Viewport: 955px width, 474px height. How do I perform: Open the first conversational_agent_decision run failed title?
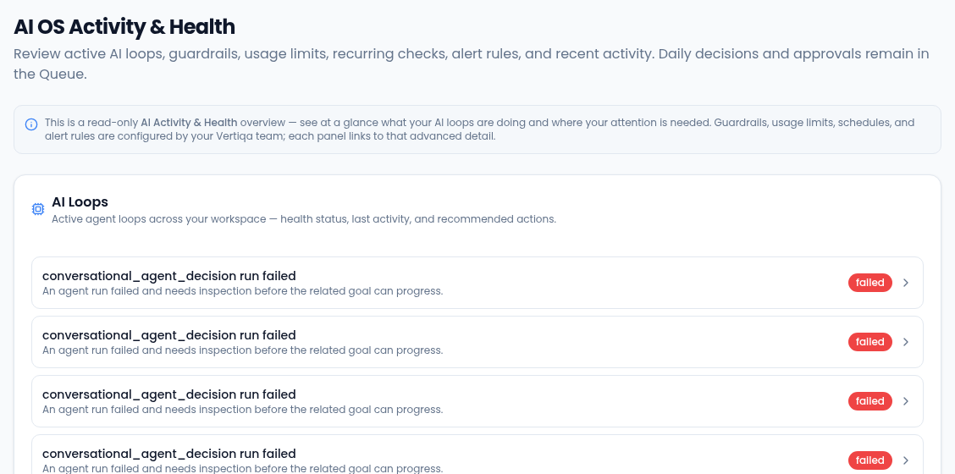click(x=168, y=276)
